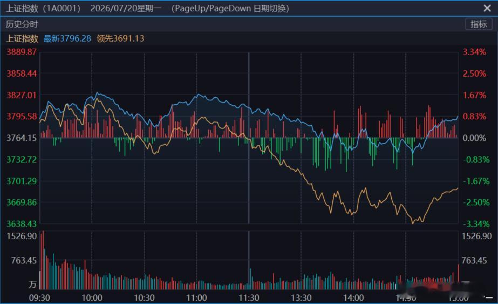The height and width of the screenshot is (304, 498).
Task: Click the title 上证指数（1A0001）
Action: coord(44,8)
